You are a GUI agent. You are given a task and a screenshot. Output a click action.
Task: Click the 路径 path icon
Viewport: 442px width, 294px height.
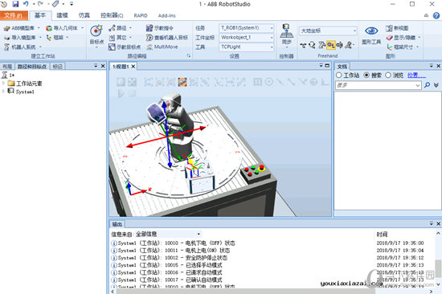[x=112, y=28]
